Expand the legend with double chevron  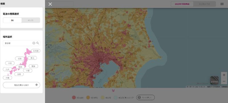click(x=113, y=91)
